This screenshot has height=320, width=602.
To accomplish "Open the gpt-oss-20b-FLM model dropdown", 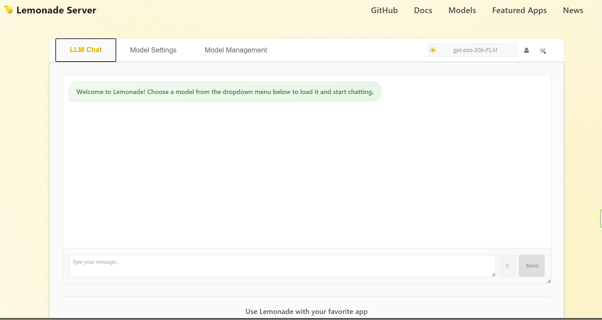I will [x=475, y=50].
